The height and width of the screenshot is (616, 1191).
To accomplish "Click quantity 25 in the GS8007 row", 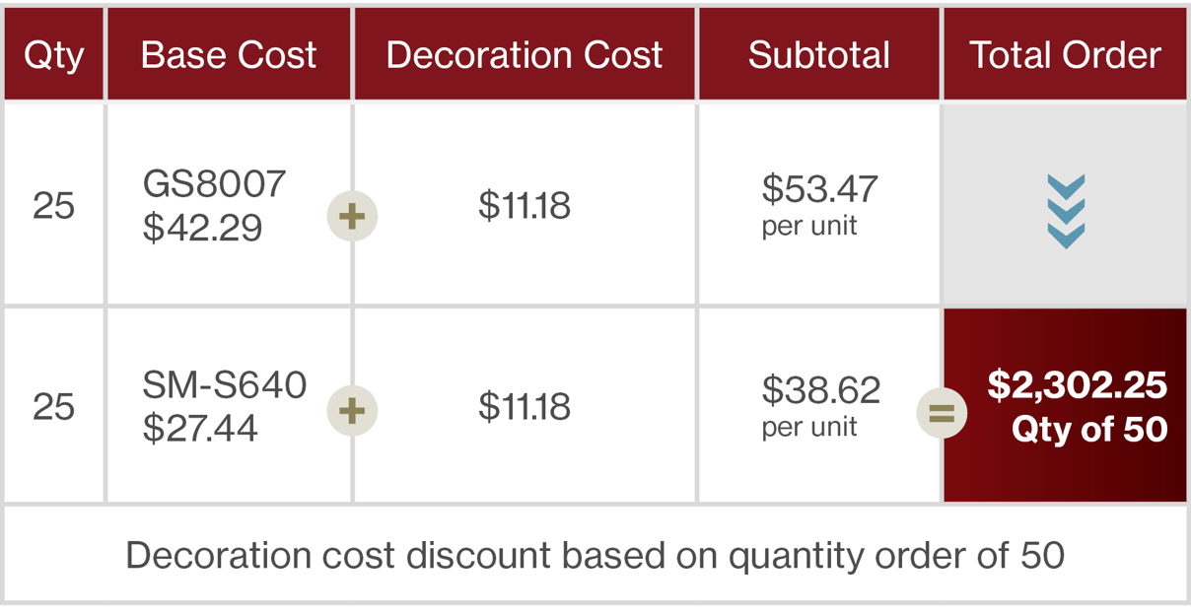I will click(53, 205).
